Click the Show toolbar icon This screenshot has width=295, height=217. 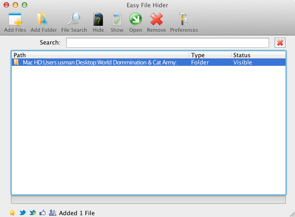click(117, 19)
